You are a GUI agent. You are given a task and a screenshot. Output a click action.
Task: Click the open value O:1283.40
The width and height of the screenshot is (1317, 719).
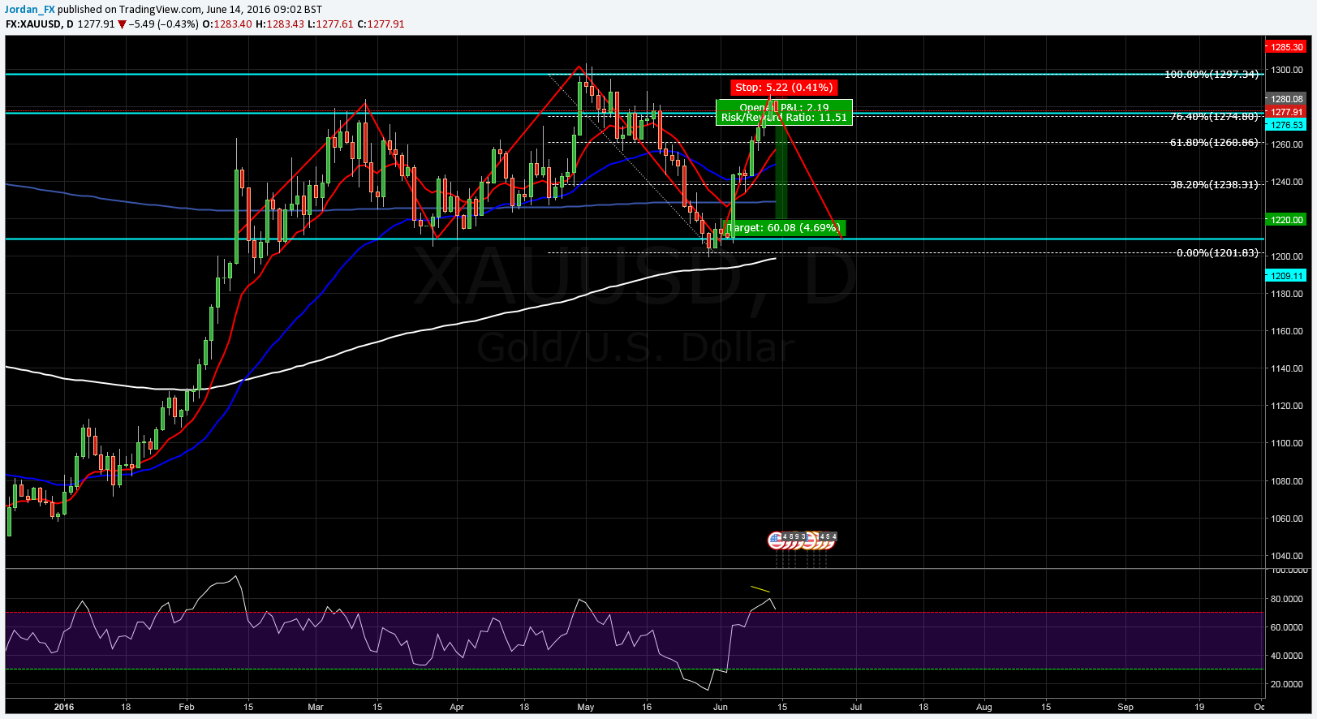coord(227,24)
